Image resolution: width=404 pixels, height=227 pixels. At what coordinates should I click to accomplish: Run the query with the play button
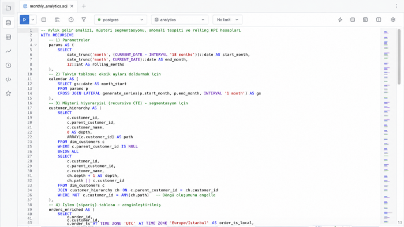[24, 20]
